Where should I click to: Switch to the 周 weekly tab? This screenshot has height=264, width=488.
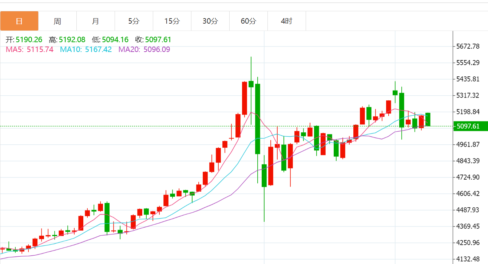[57, 21]
